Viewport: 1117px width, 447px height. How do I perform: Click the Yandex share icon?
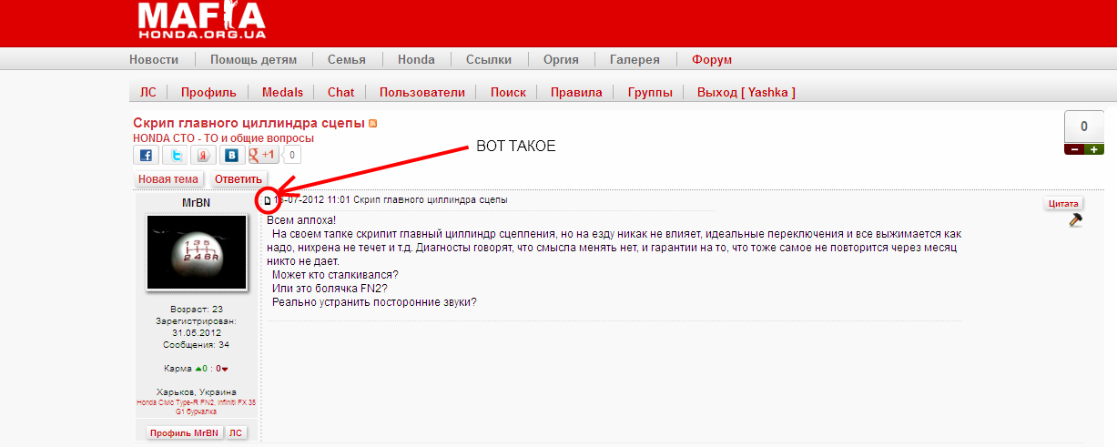[204, 156]
